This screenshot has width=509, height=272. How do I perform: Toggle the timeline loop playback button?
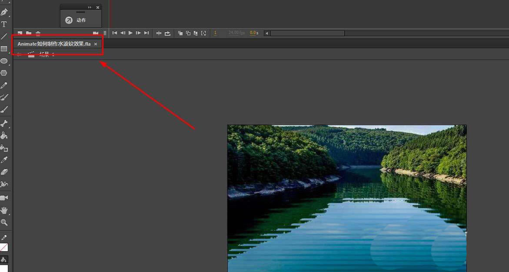click(167, 33)
